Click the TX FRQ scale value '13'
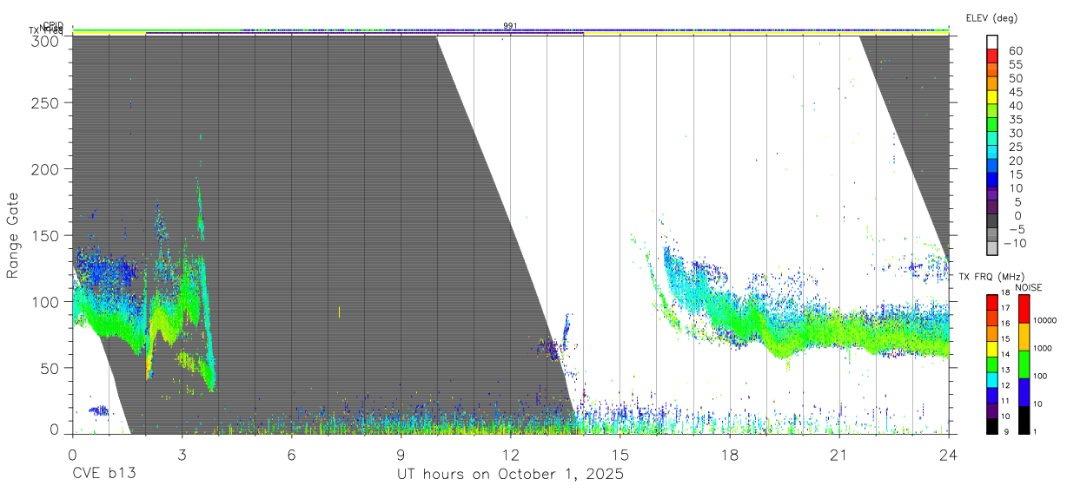 point(1004,370)
